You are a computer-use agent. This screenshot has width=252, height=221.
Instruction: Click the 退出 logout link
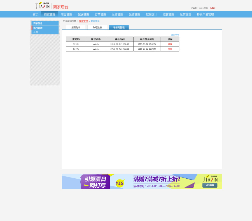click(x=213, y=8)
